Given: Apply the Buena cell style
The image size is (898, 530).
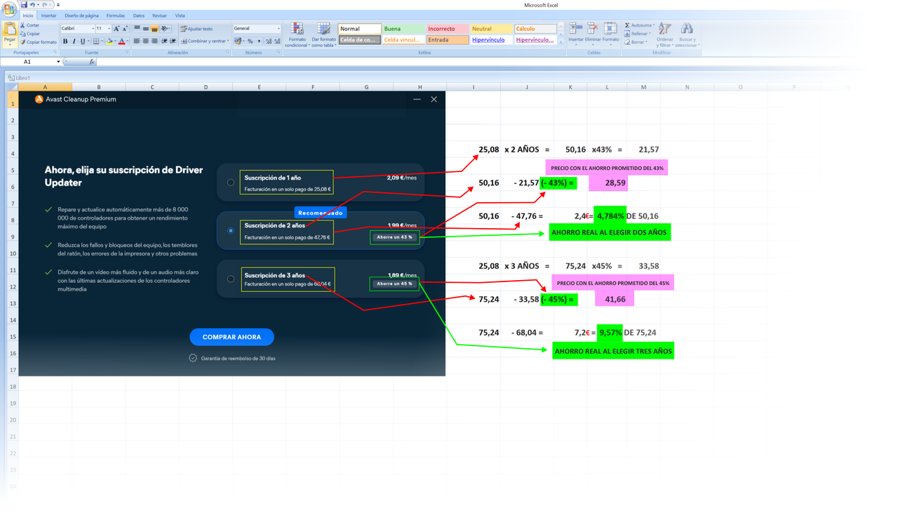Looking at the screenshot, I should (403, 29).
